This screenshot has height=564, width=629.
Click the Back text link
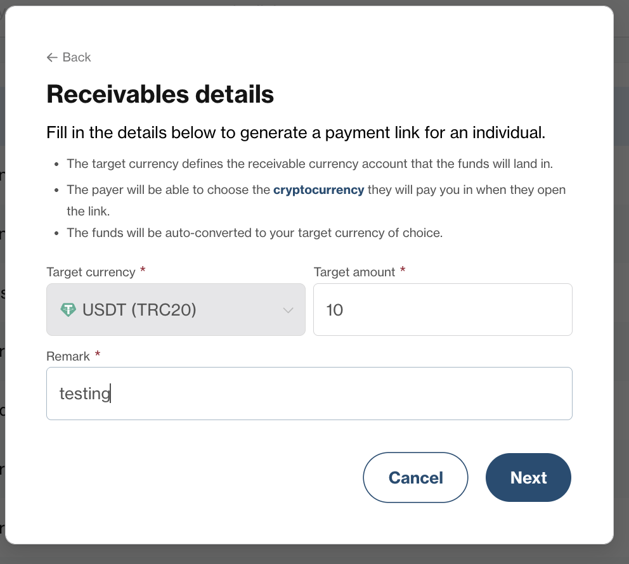(x=77, y=57)
